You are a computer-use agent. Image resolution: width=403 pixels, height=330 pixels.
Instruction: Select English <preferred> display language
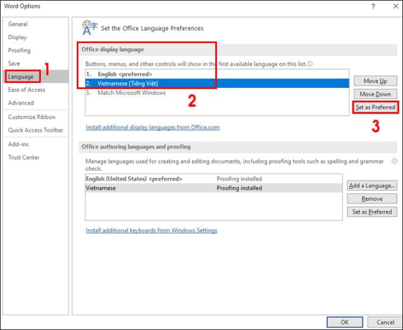point(217,74)
